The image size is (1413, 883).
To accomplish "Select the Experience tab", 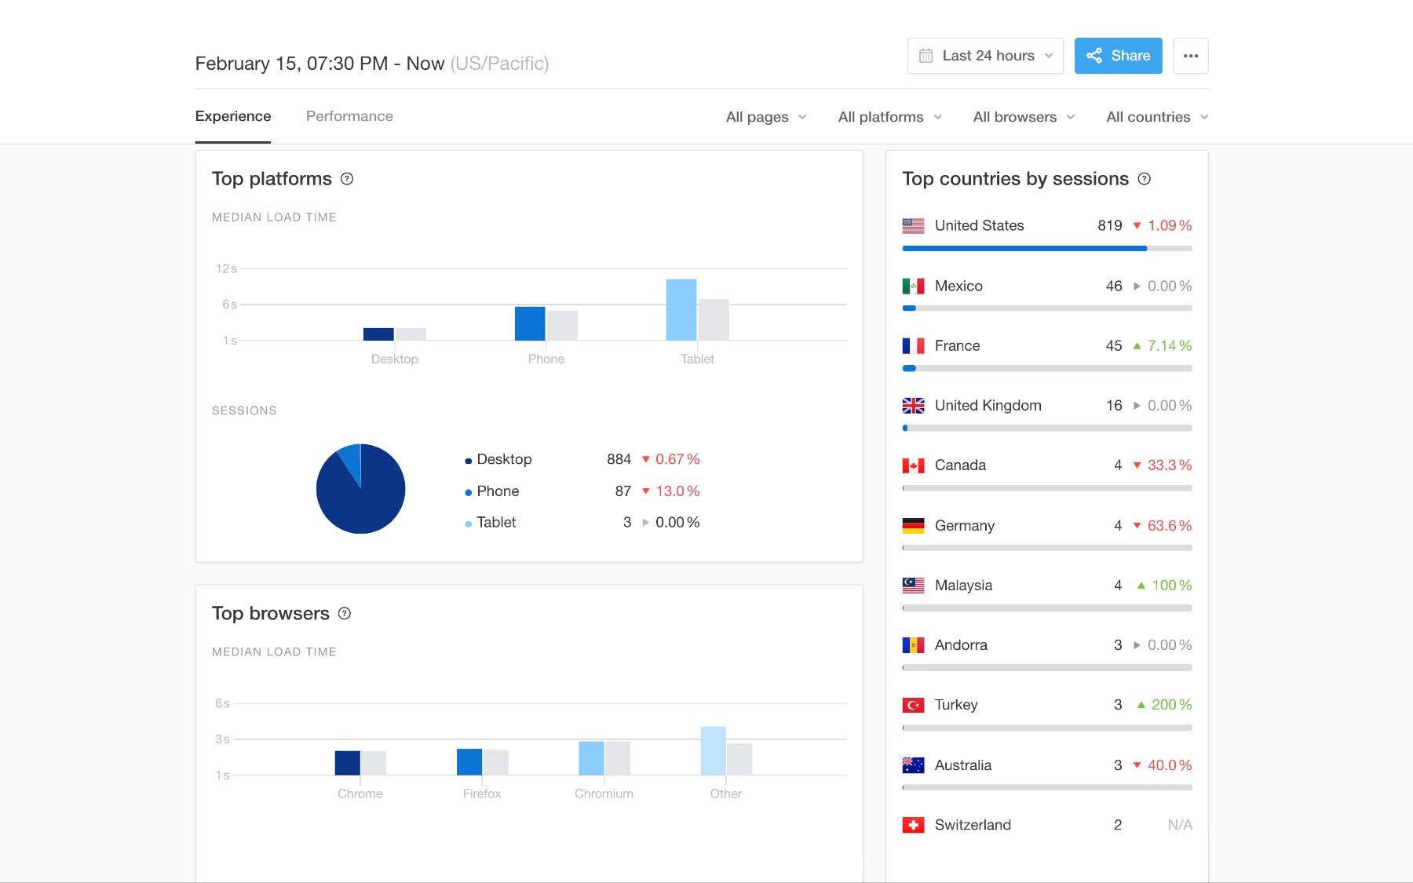I will coord(232,116).
